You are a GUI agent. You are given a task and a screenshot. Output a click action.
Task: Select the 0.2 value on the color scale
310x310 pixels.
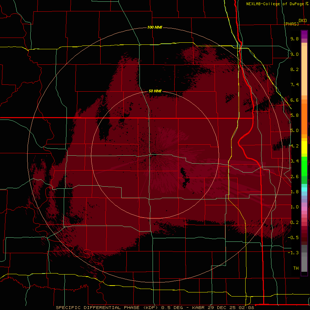(x=294, y=223)
